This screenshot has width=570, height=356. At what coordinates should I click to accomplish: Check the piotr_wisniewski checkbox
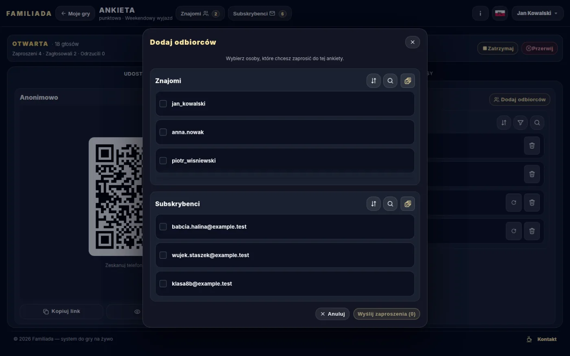163,161
